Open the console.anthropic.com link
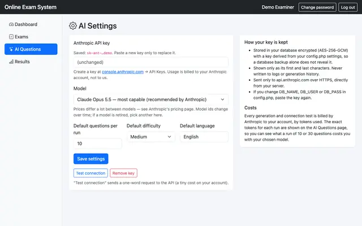The image size is (362, 226). (x=123, y=72)
